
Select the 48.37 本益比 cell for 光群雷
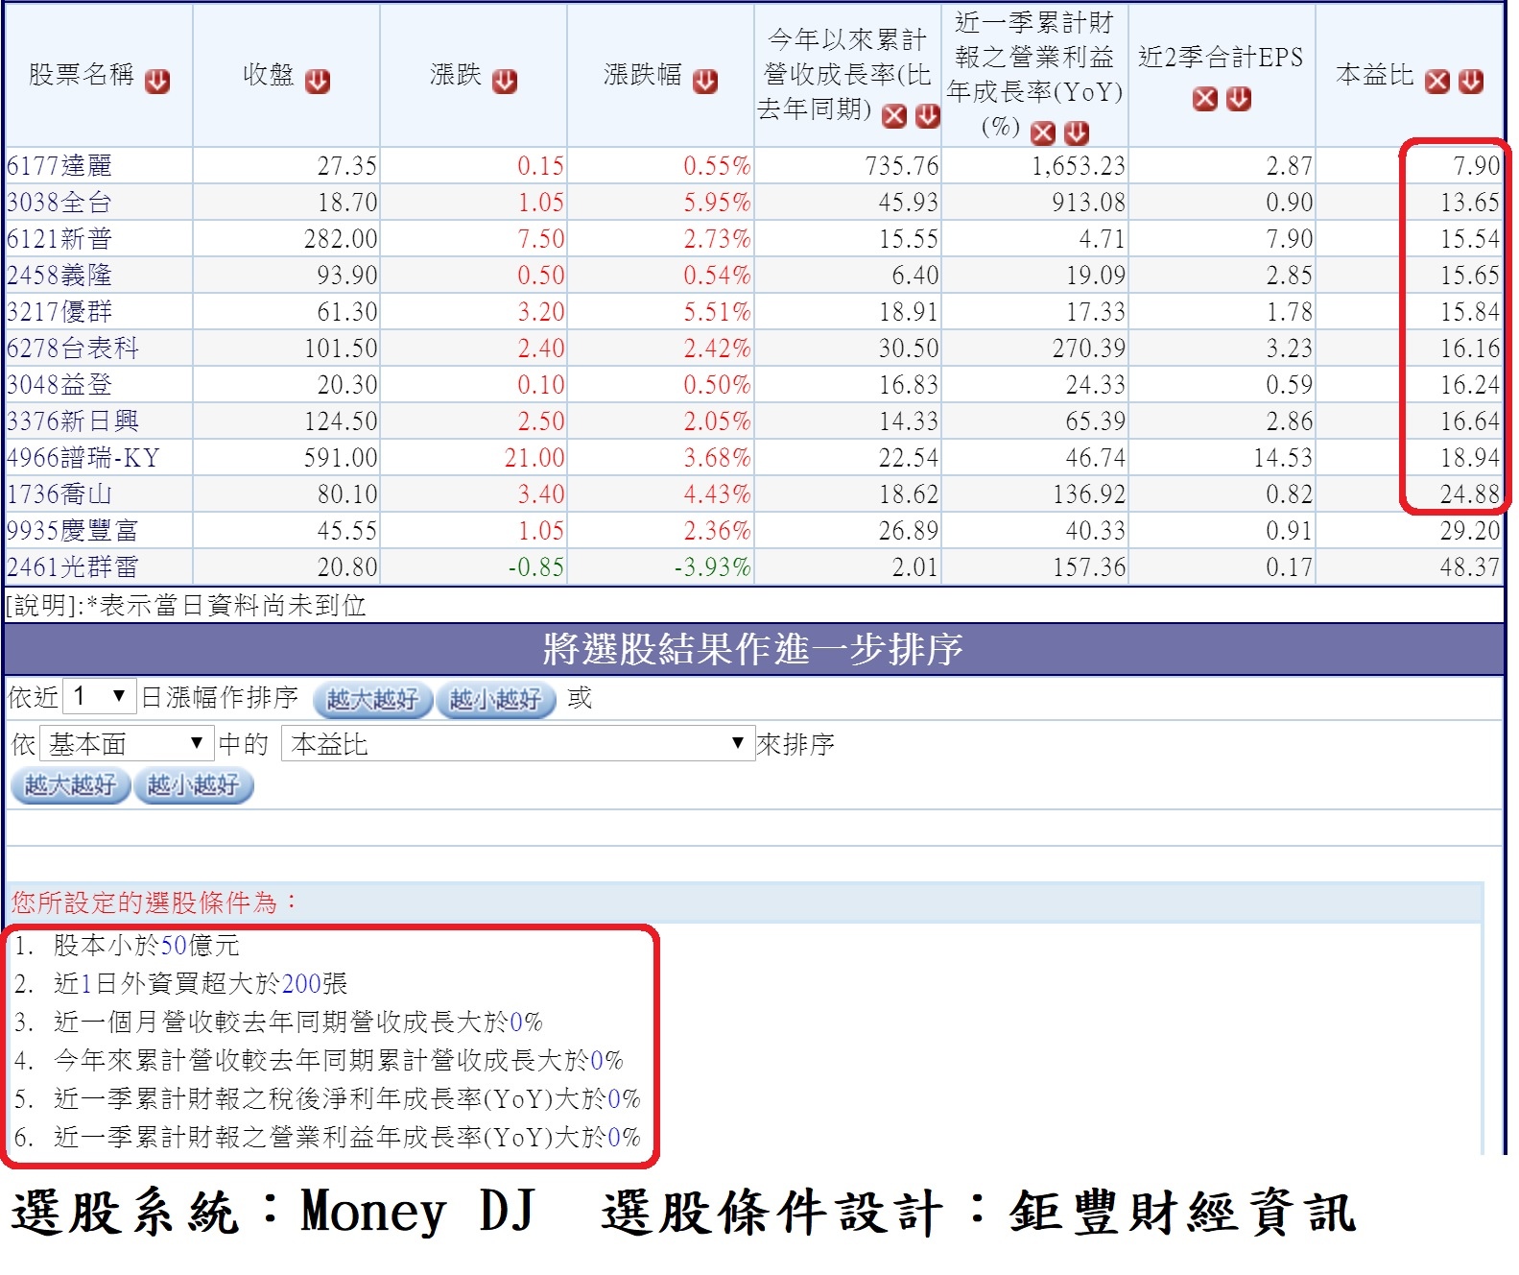1410,567
